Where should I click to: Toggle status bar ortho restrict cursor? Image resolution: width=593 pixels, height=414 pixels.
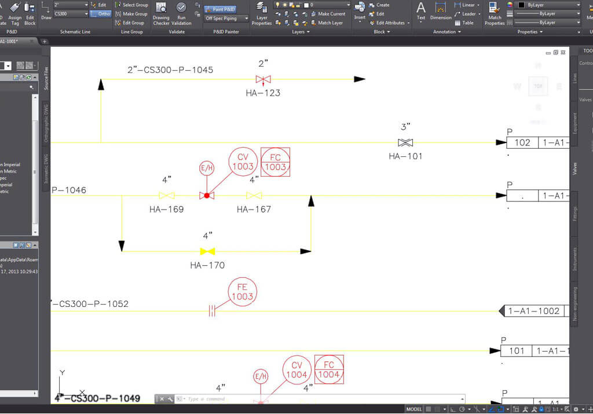[x=453, y=409]
